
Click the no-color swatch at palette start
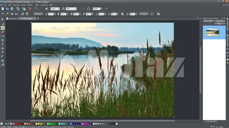tap(2, 124)
